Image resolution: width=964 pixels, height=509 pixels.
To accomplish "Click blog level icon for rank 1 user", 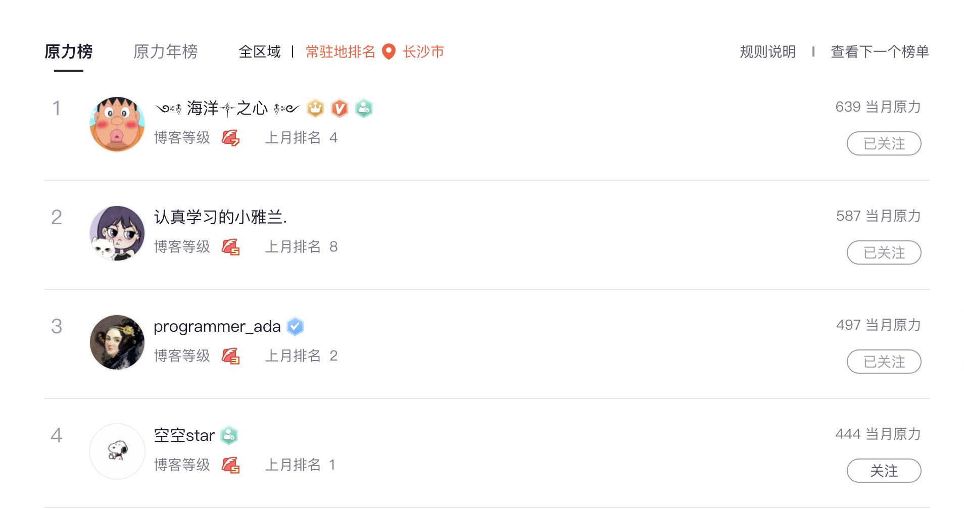I will point(231,138).
